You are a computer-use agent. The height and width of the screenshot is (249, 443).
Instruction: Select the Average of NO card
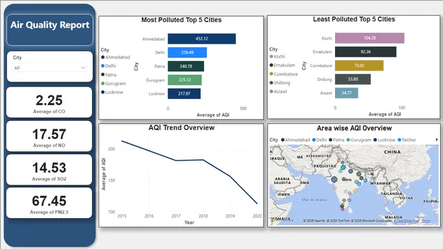[49, 136]
